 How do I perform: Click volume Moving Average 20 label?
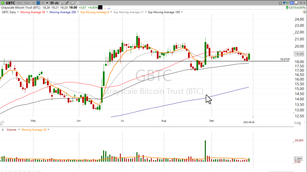pos(34,130)
